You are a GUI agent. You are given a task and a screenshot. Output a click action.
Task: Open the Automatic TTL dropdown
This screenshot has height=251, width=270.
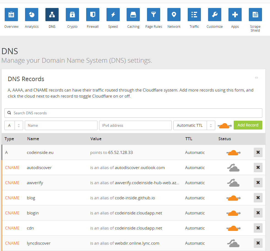(194, 125)
